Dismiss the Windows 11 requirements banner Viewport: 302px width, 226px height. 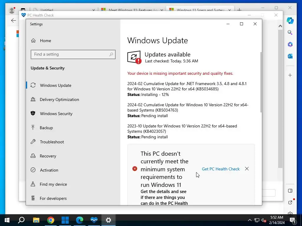pos(247,169)
